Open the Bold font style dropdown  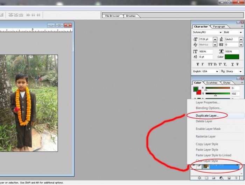[x=241, y=32]
